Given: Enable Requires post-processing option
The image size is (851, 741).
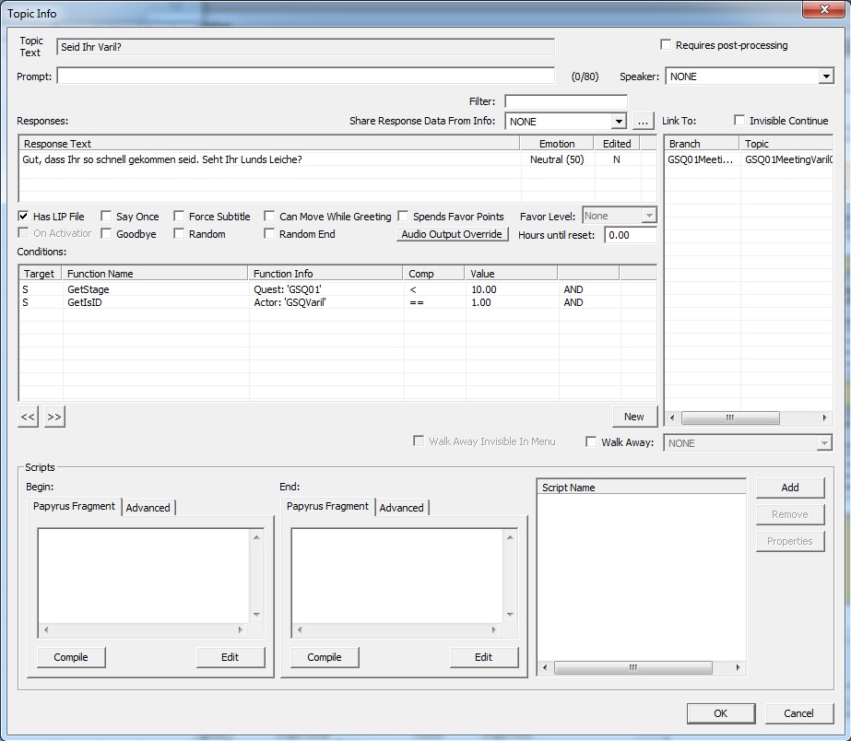Looking at the screenshot, I should click(666, 45).
